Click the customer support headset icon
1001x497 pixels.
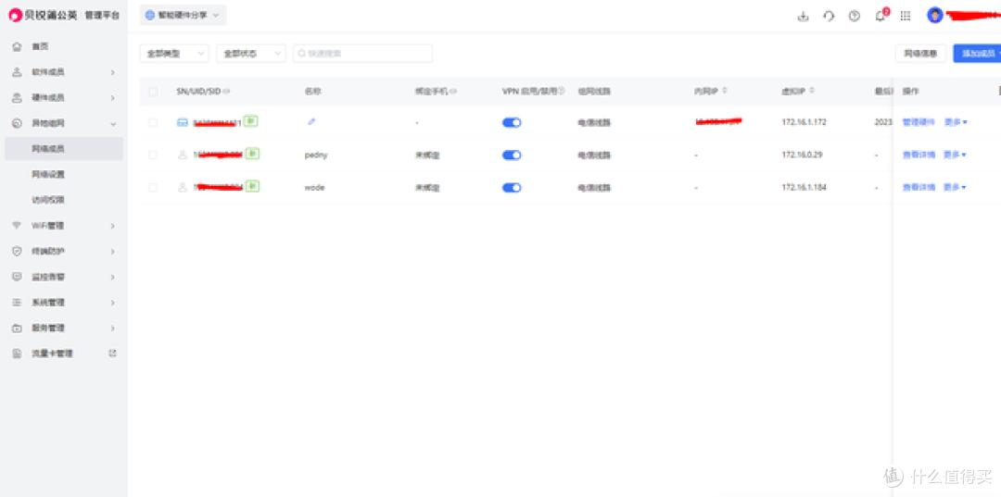(x=829, y=17)
